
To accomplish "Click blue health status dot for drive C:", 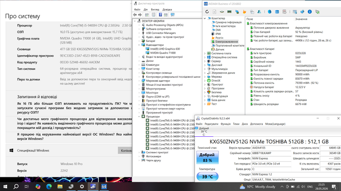I will (197, 128).
